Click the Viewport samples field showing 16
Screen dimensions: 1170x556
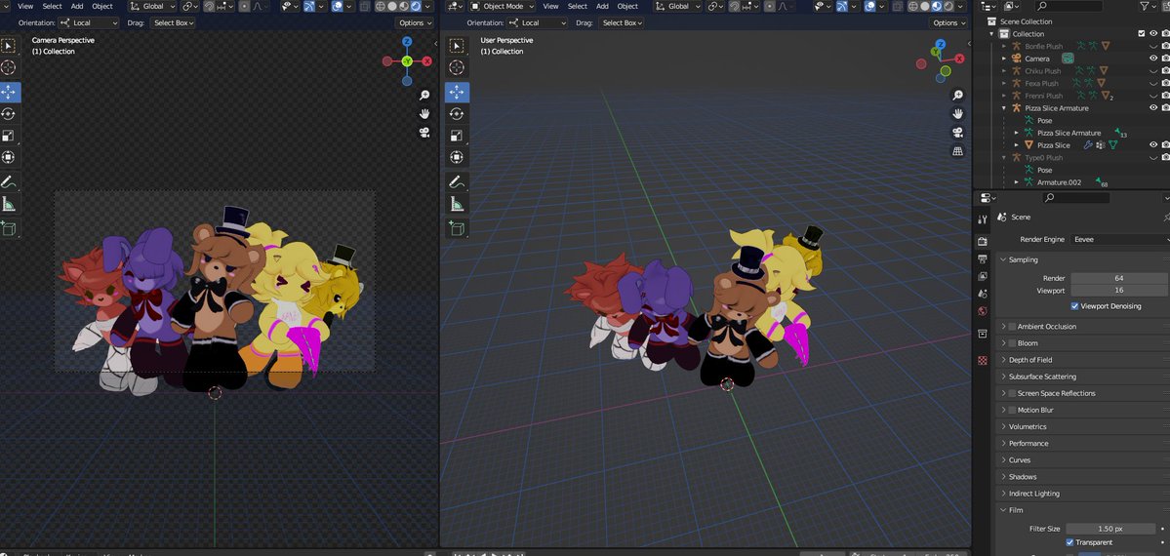point(1118,291)
